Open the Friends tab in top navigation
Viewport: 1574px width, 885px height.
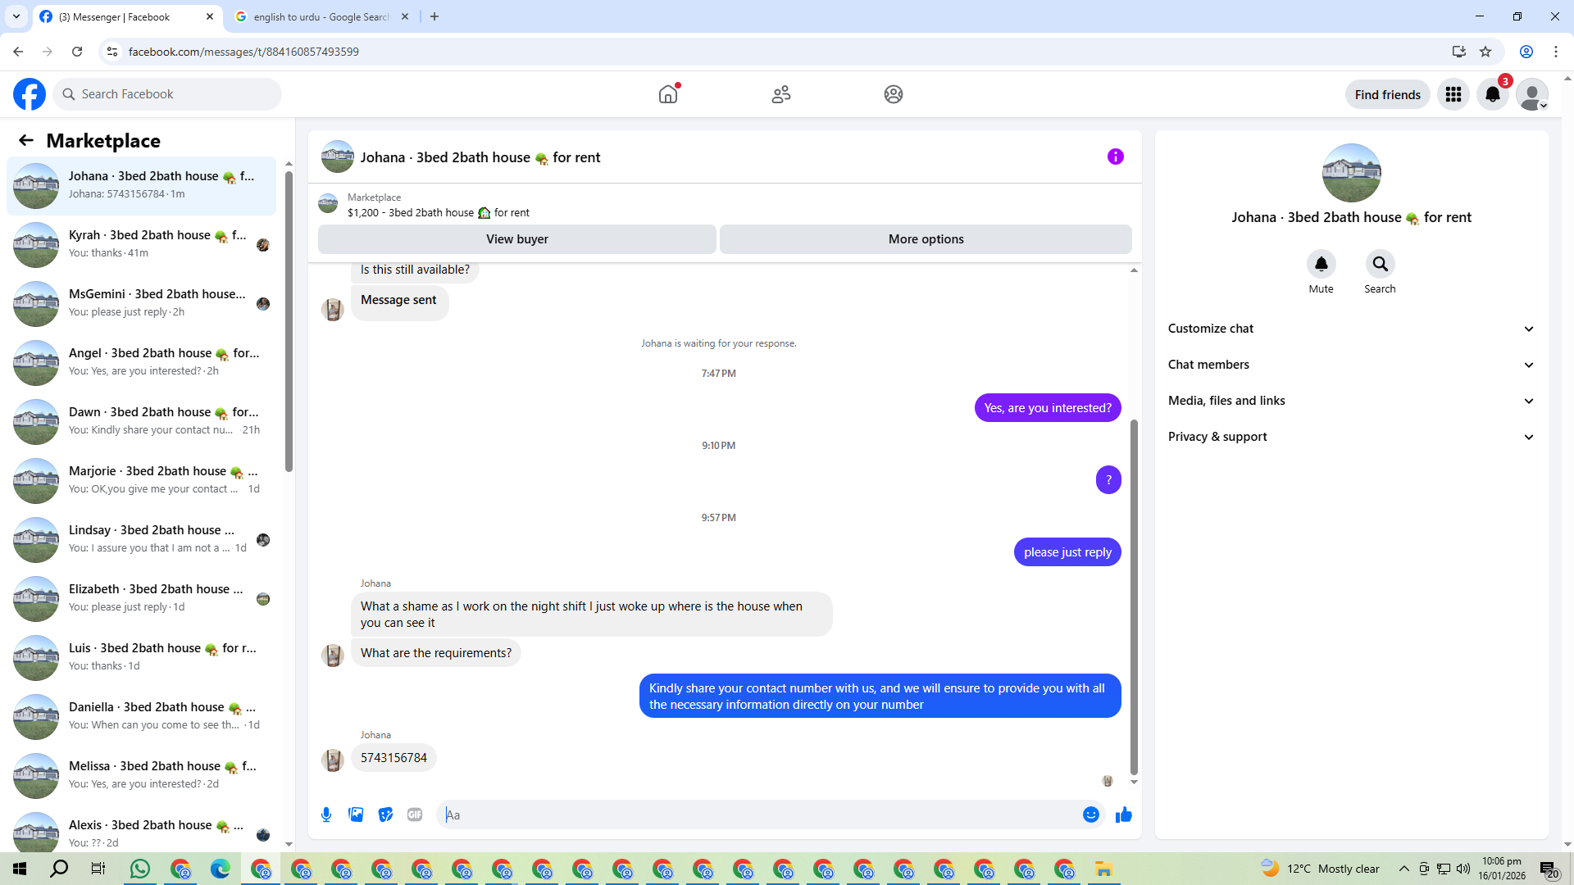point(780,94)
